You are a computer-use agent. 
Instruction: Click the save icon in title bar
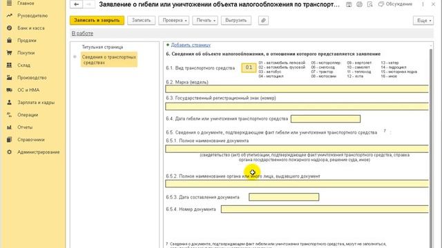[349, 4]
